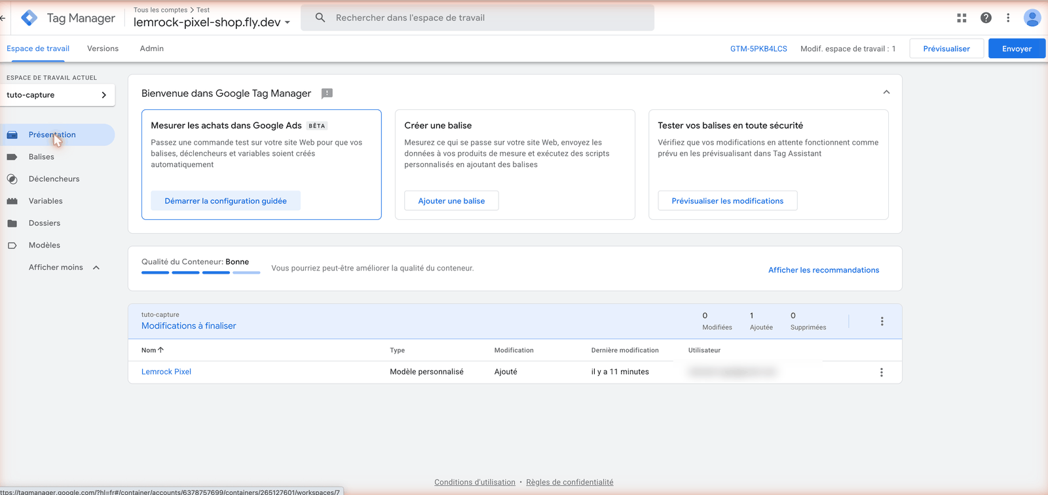Click Ajouter une balise button
The width and height of the screenshot is (1048, 495).
(451, 201)
